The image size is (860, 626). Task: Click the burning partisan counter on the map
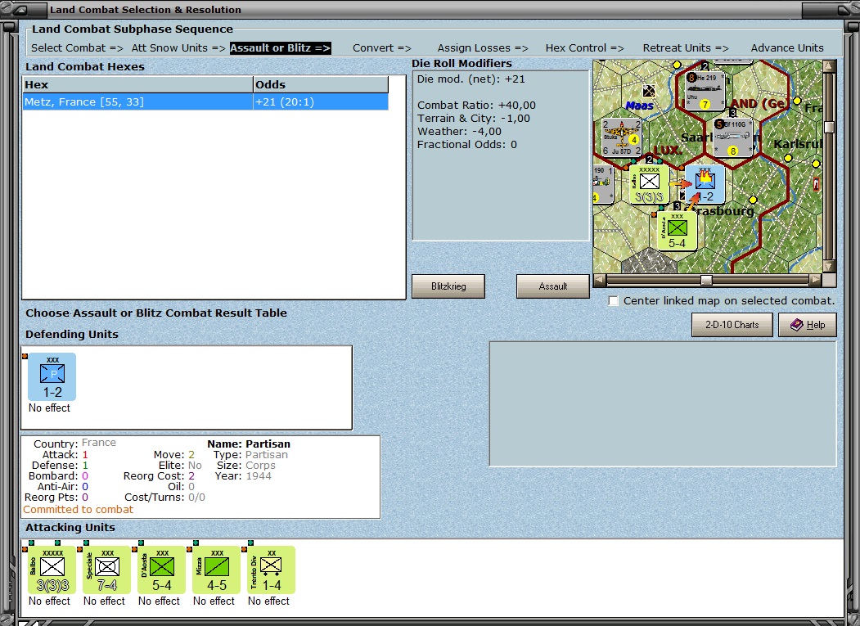point(705,184)
